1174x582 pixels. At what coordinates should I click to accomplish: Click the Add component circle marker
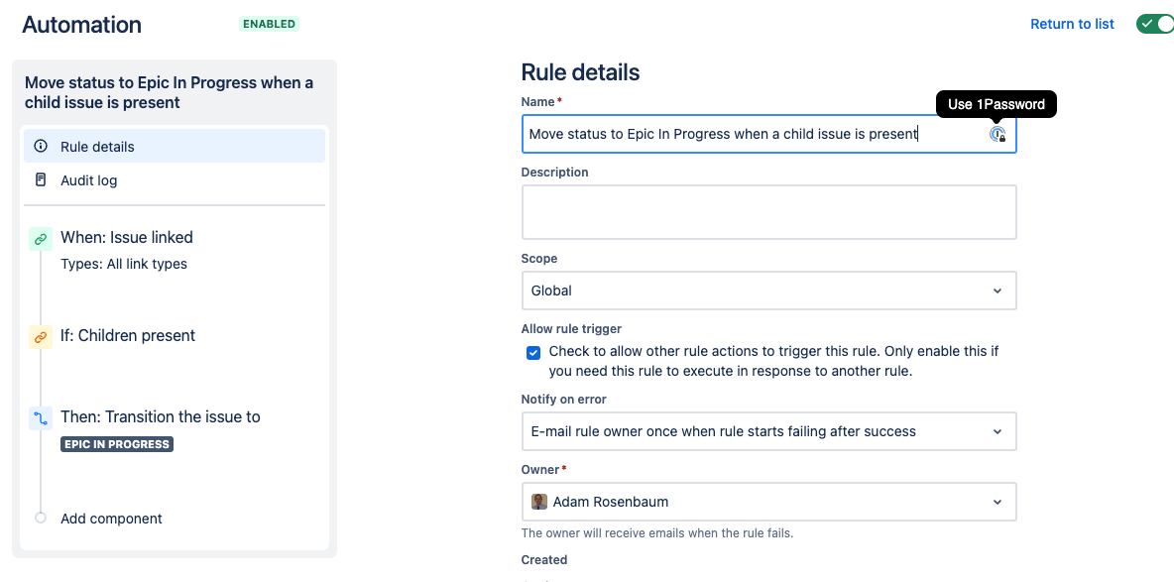[41, 518]
